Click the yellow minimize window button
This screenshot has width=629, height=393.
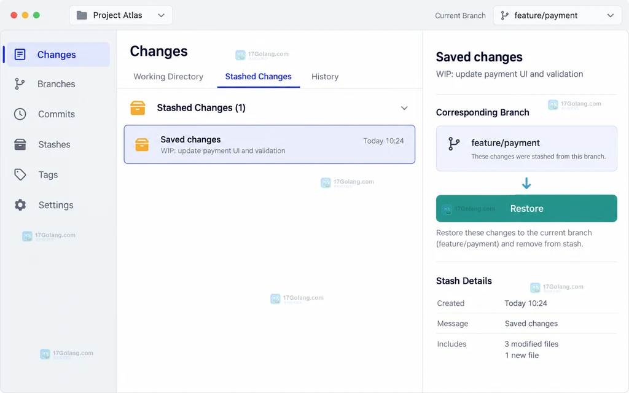click(25, 15)
